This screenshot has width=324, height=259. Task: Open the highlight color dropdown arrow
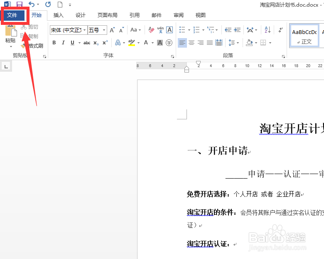click(138, 43)
